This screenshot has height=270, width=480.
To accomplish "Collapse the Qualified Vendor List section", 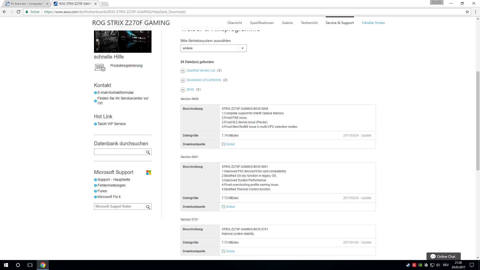I will [183, 71].
